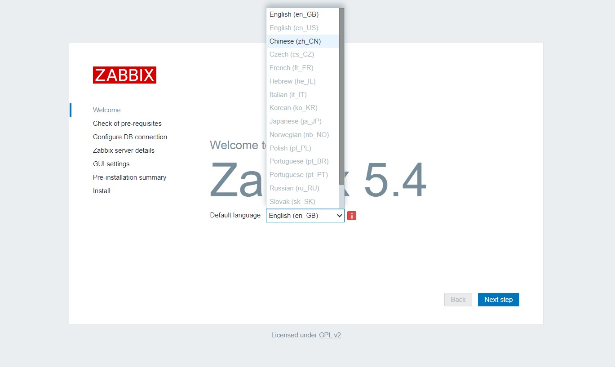Click the Default language label

coord(235,215)
